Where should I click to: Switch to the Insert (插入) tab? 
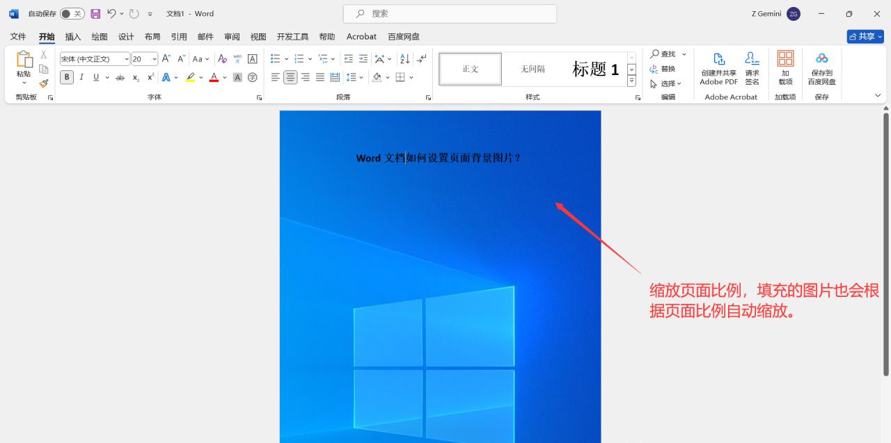(x=73, y=36)
